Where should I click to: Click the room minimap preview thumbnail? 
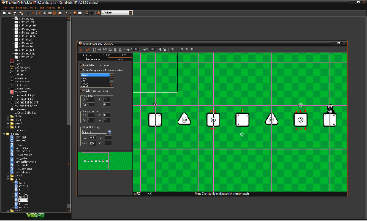[105, 161]
